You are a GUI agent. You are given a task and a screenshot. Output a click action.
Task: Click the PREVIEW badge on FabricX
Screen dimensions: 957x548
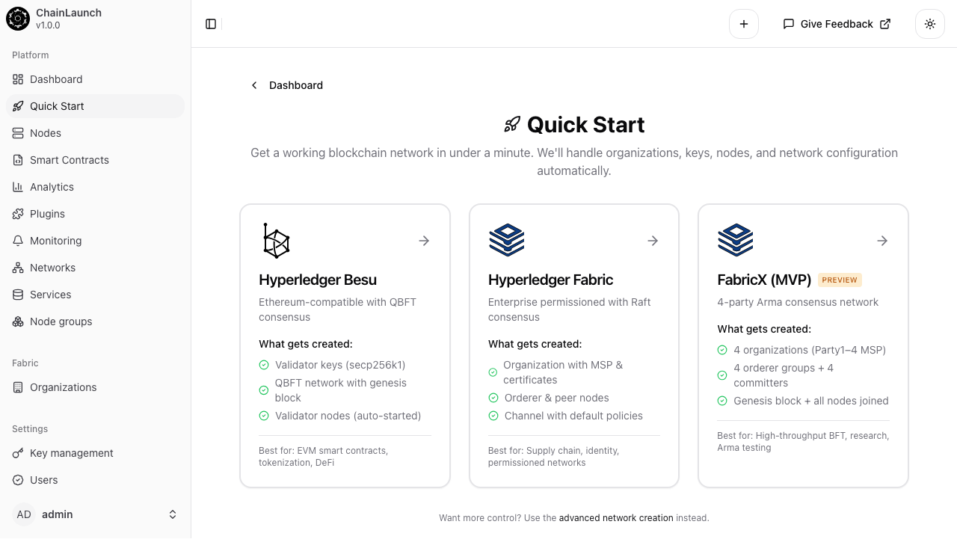coord(840,280)
